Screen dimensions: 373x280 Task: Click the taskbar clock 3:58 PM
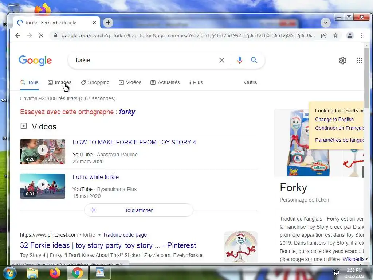(354, 270)
